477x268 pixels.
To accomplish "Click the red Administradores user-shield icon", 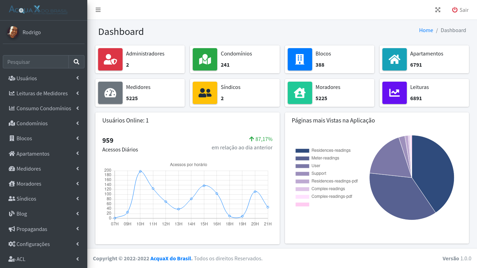I will point(110,59).
